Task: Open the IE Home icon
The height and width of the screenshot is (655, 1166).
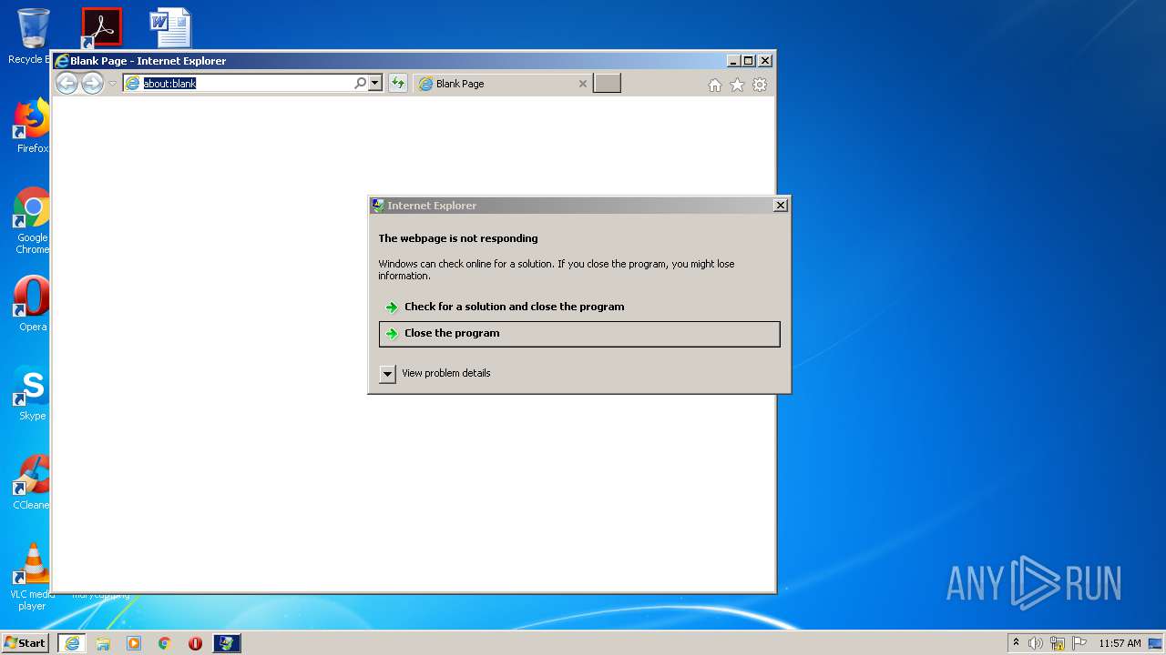Action: click(715, 85)
